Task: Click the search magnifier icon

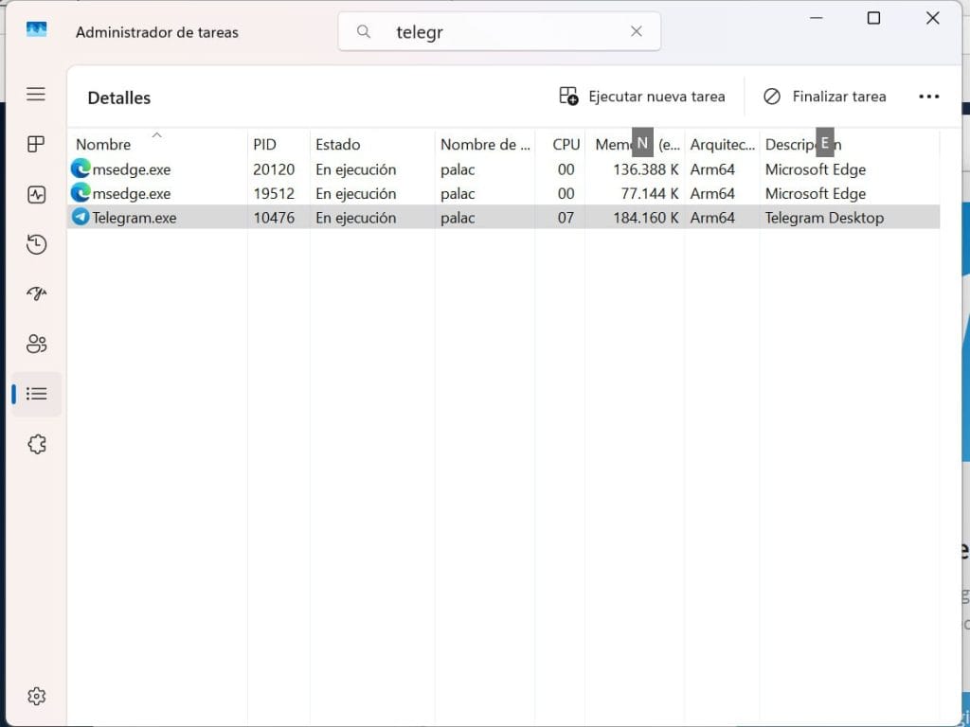Action: coord(363,31)
